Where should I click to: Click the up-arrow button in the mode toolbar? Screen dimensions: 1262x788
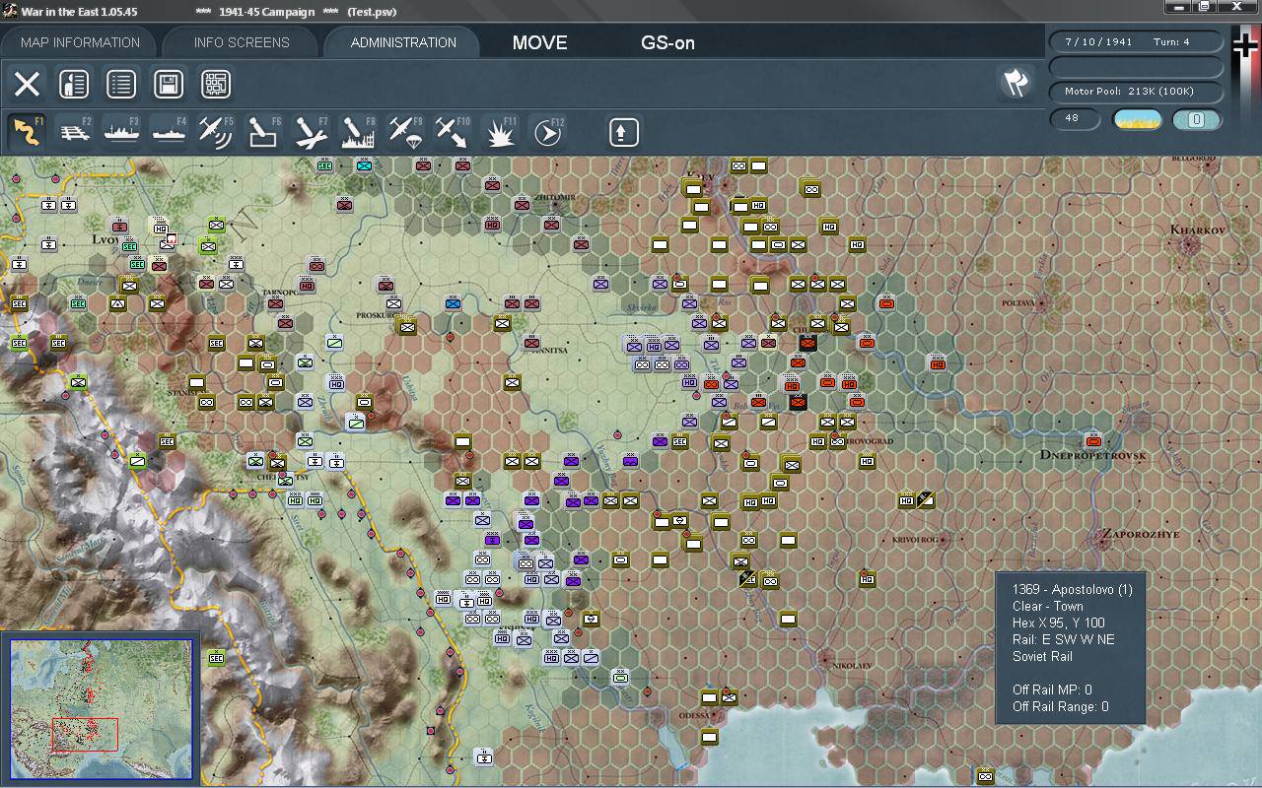(x=623, y=132)
